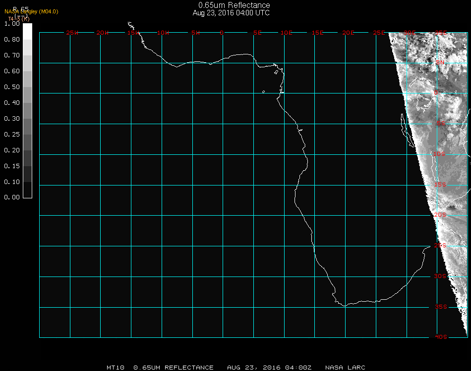Click "NASA LARC" in the footer caption

pos(345,368)
